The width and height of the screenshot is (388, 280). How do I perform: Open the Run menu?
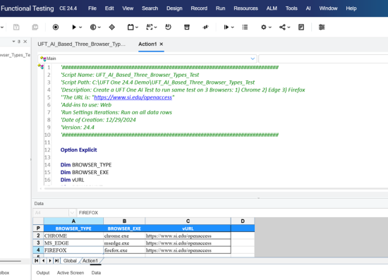[x=221, y=8]
